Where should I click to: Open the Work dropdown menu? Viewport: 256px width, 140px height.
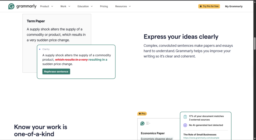tap(65, 6)
